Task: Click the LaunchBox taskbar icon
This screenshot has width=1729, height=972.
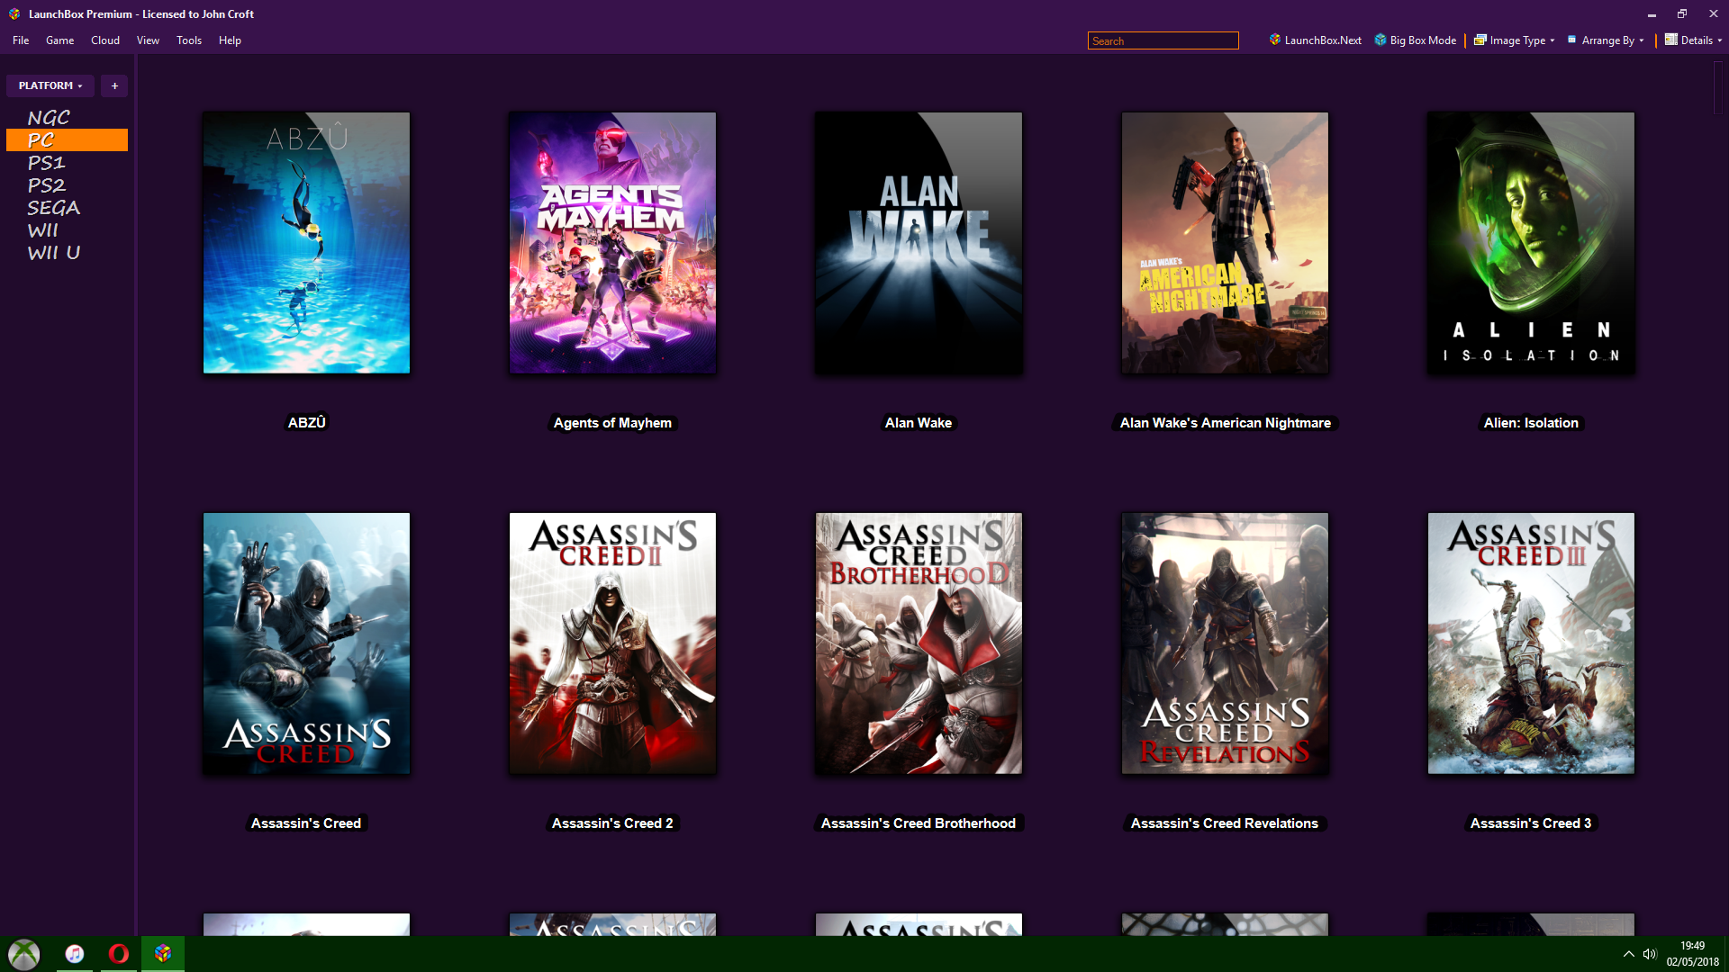Action: [x=163, y=954]
